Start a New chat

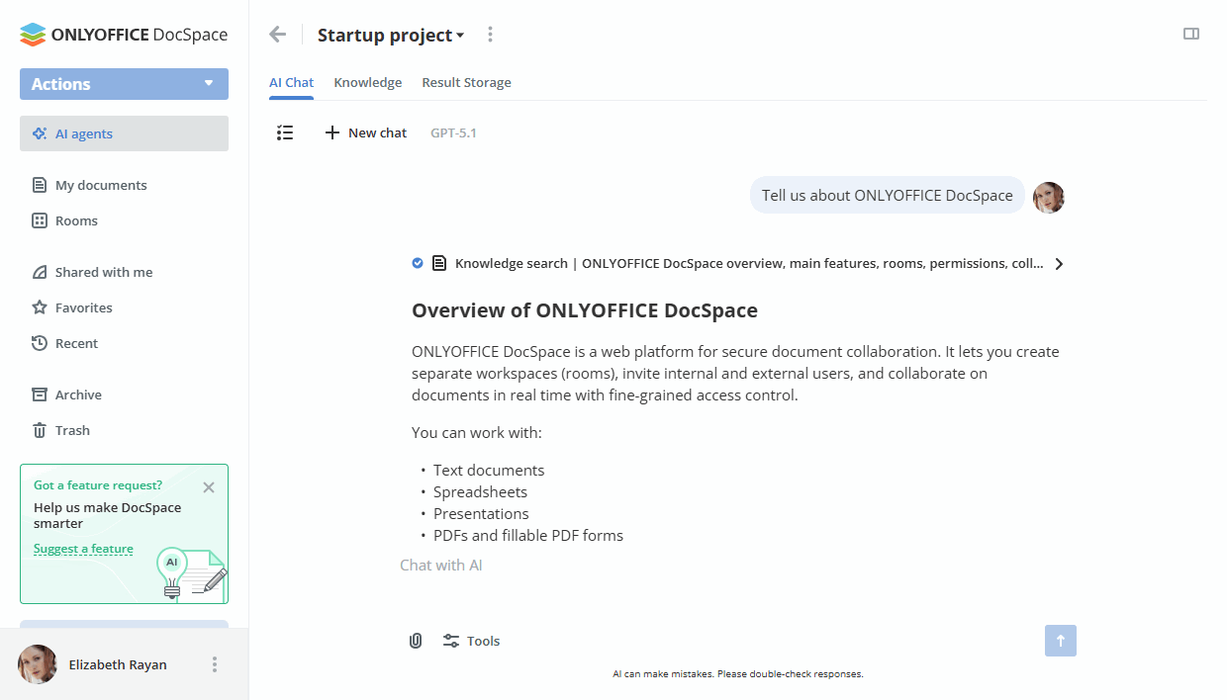point(365,132)
